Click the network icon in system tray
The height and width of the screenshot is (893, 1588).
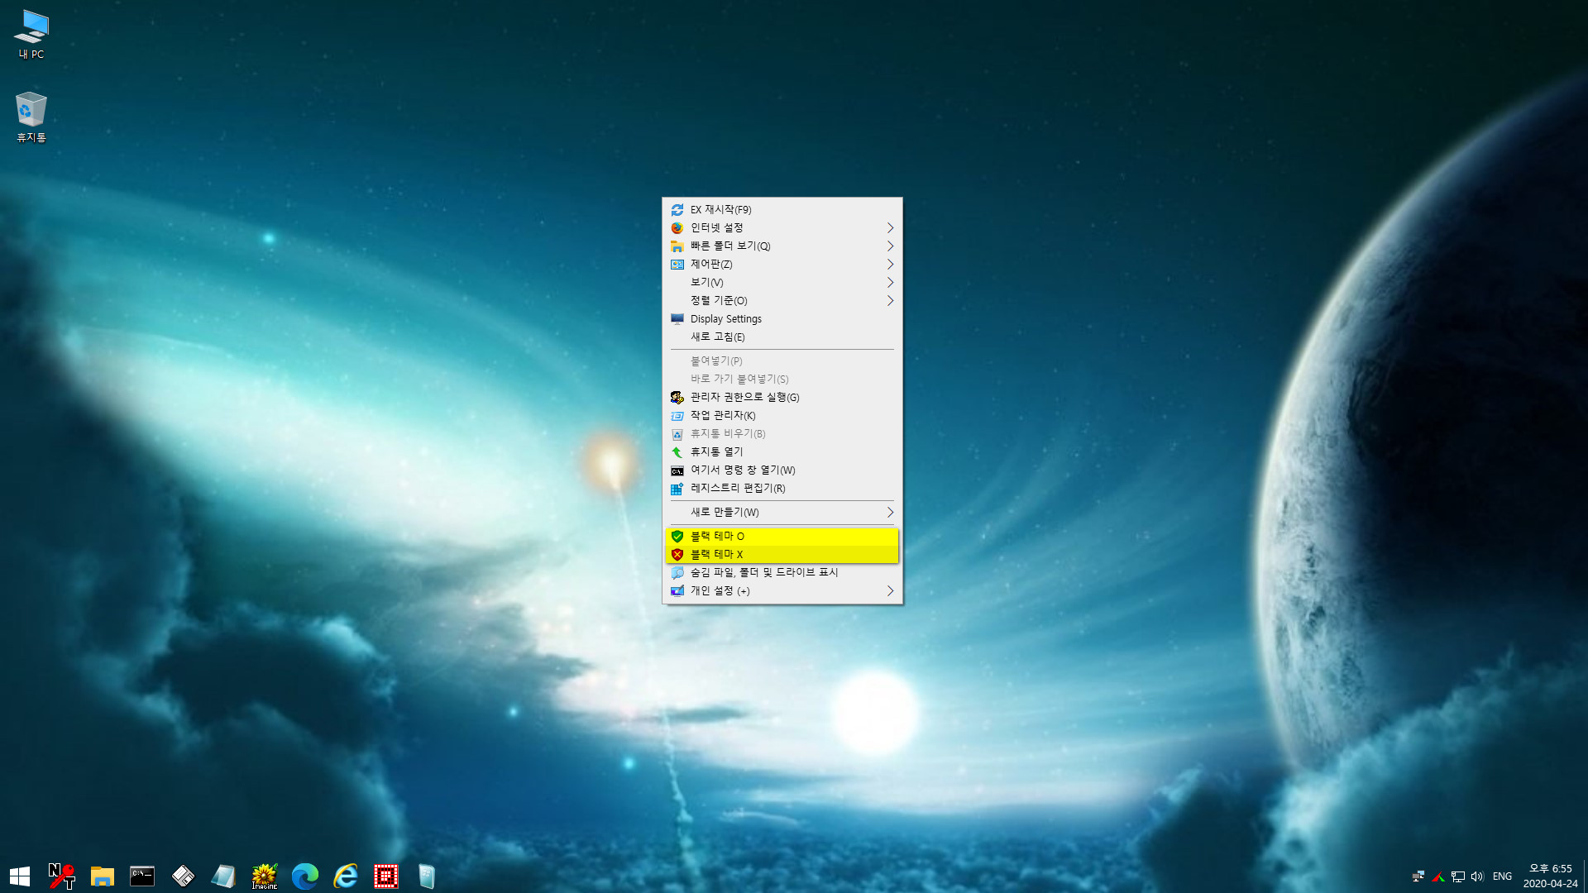tap(1458, 876)
